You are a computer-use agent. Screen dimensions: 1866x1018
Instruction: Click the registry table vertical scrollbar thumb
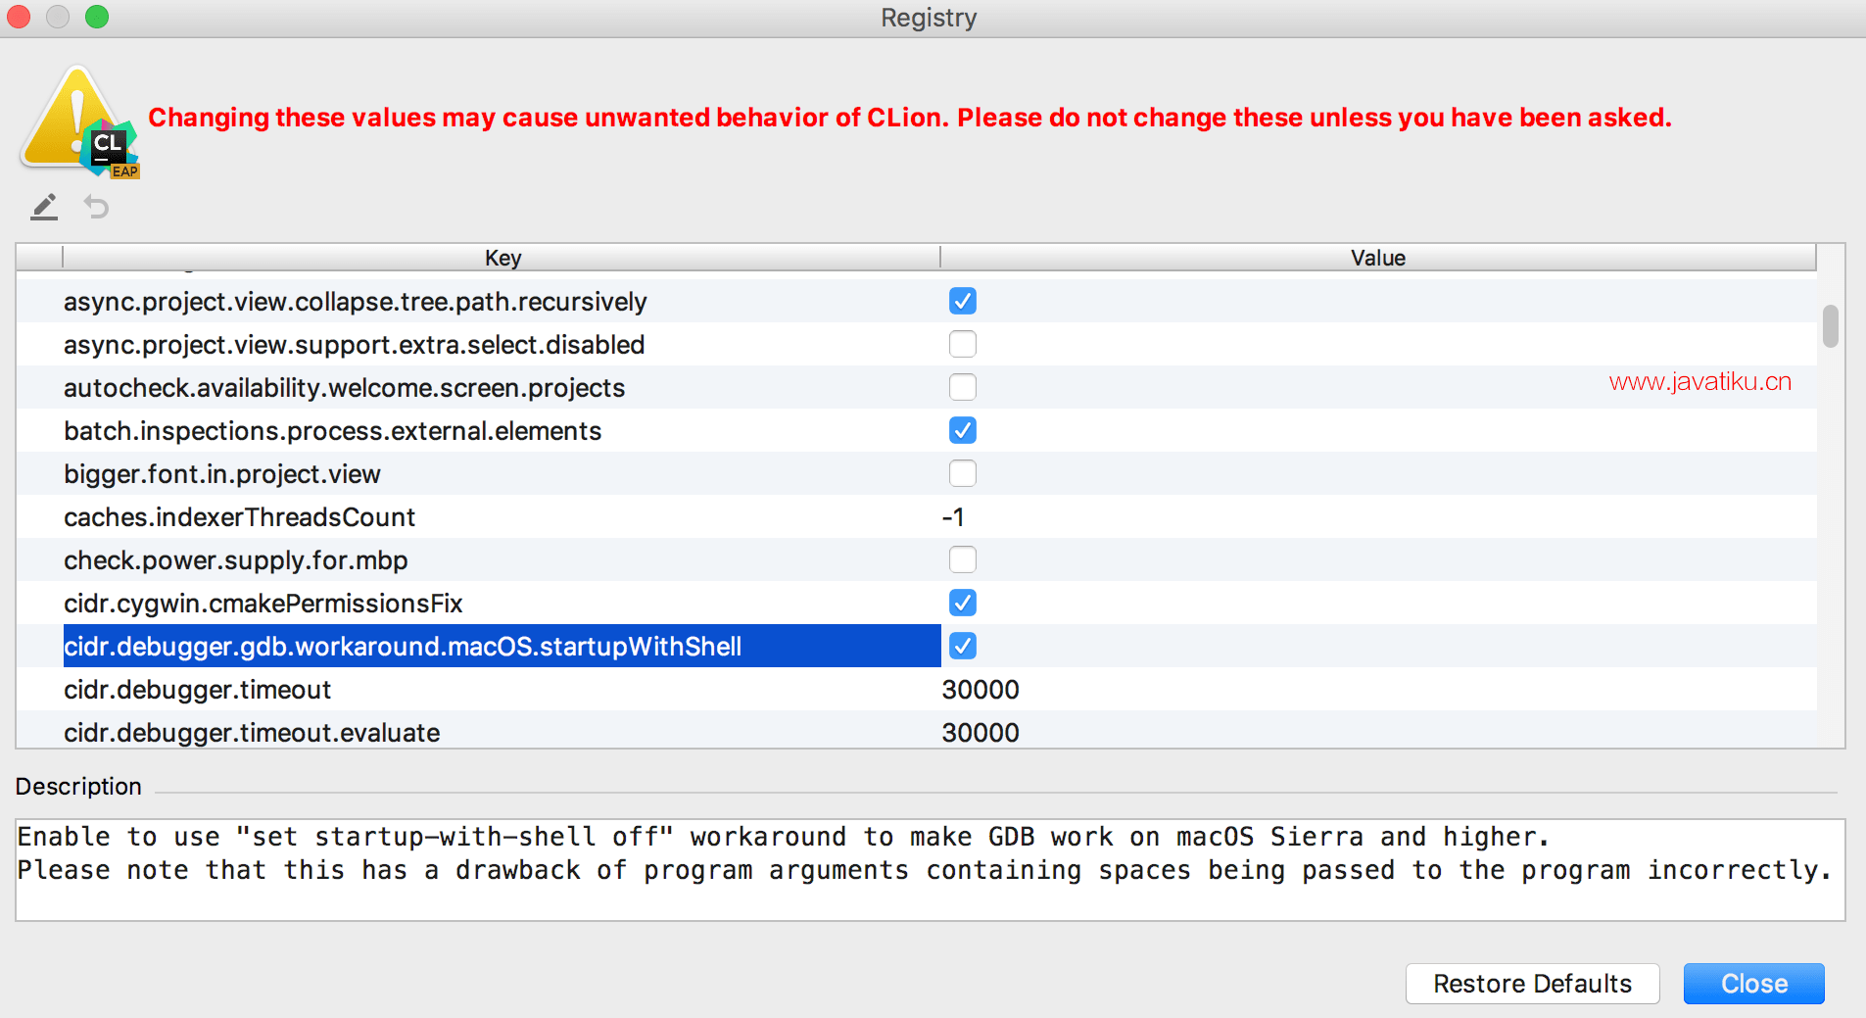point(1830,325)
